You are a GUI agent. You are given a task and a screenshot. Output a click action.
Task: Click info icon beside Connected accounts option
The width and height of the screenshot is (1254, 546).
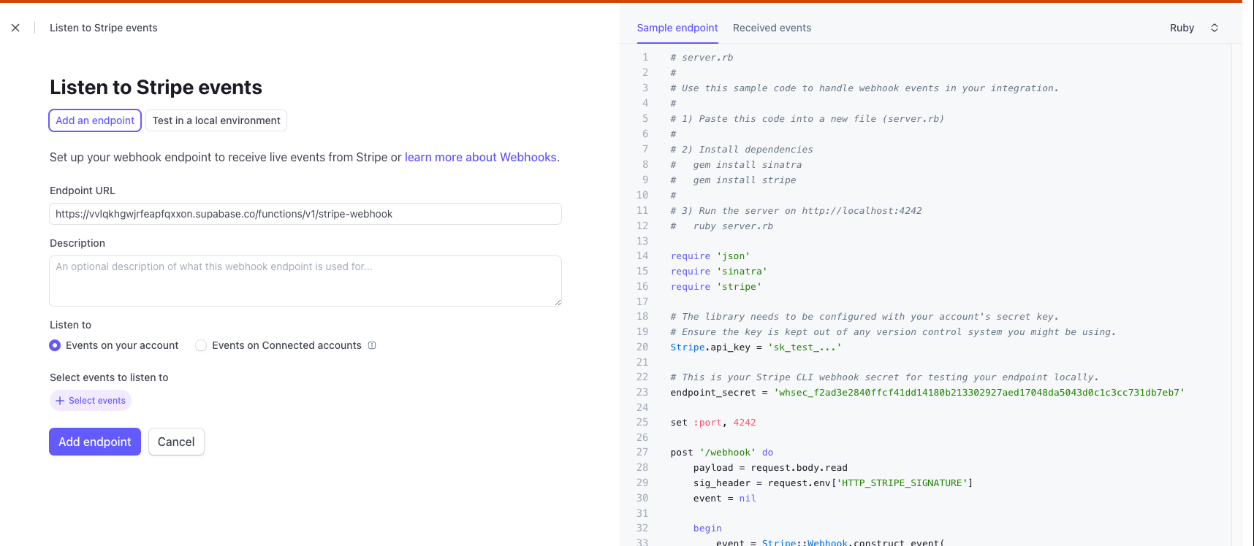point(372,345)
